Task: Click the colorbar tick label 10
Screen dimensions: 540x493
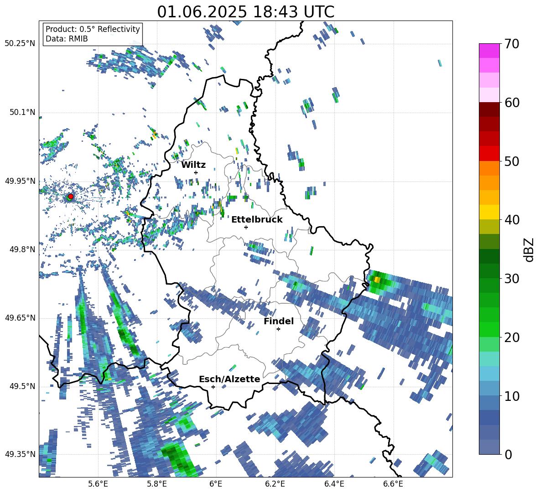Action: click(512, 396)
